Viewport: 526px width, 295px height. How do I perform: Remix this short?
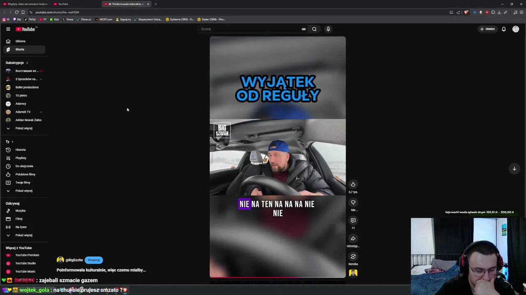(353, 256)
